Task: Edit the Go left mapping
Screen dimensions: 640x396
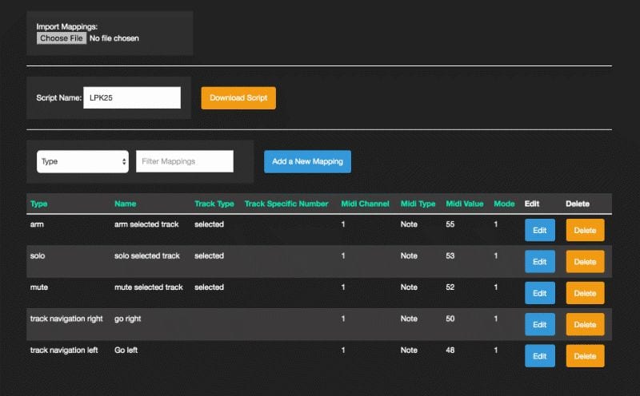Action: tap(539, 355)
